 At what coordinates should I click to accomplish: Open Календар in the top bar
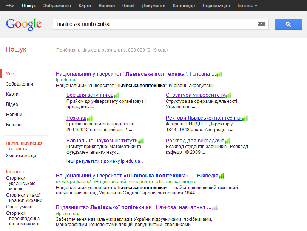pyautogui.click(x=184, y=6)
